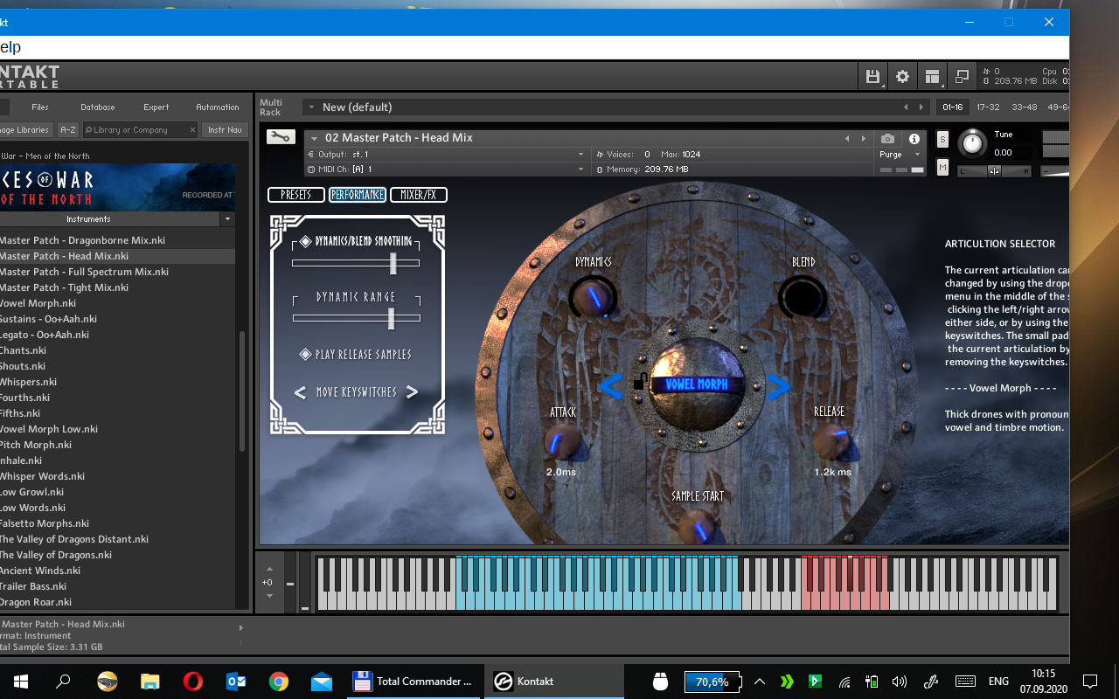Image resolution: width=1119 pixels, height=699 pixels.
Task: Show instrument info 'i' icon
Action: [x=914, y=139]
